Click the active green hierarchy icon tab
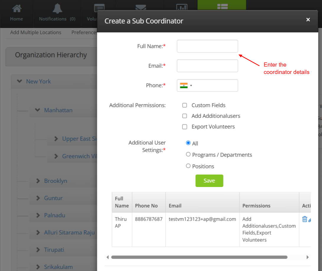The height and width of the screenshot is (271, 322). tap(221, 6)
